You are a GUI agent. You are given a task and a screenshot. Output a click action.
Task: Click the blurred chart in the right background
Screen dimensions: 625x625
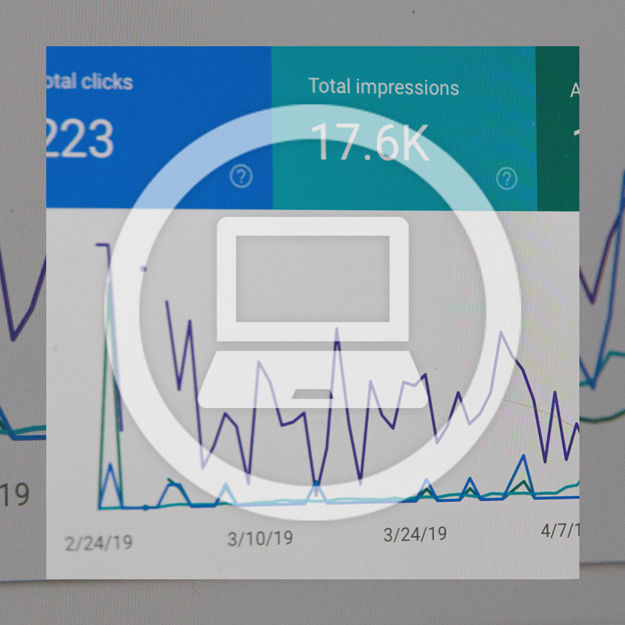(x=602, y=312)
